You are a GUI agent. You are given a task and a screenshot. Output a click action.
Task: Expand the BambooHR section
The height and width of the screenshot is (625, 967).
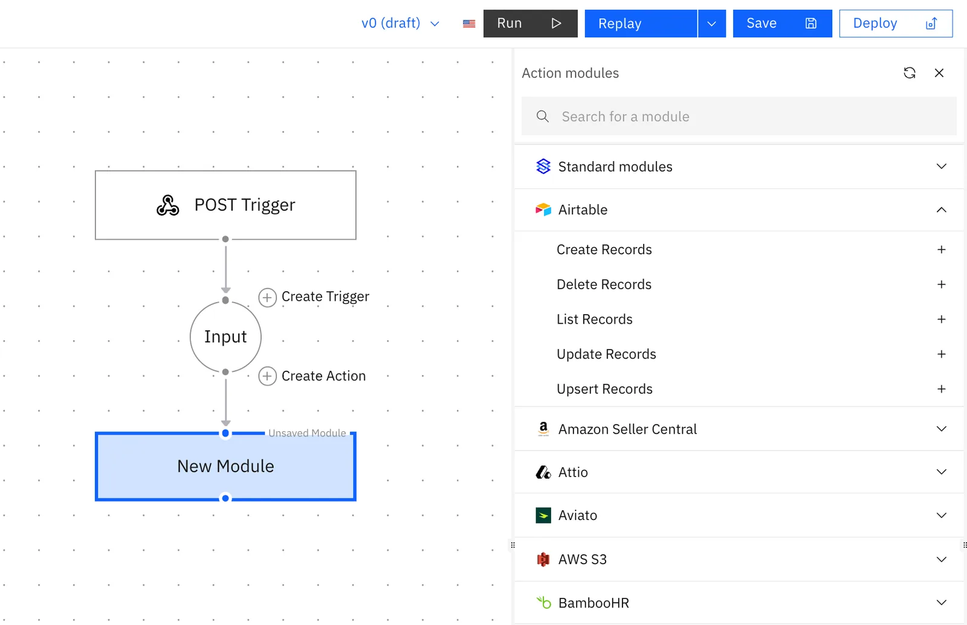(739, 603)
